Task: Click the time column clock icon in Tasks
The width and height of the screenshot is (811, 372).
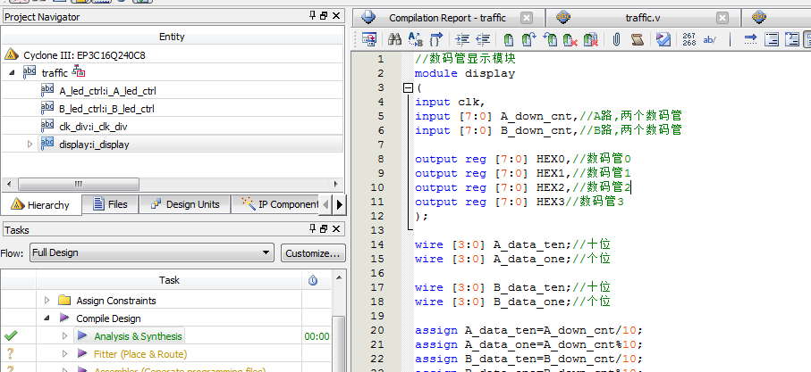Action: (x=313, y=280)
